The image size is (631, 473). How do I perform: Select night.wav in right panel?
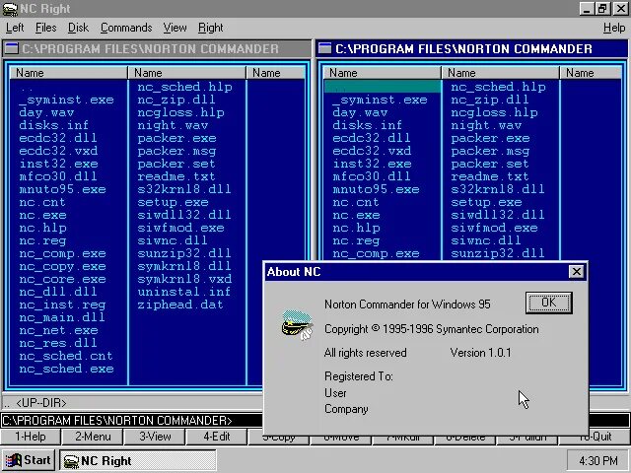486,125
